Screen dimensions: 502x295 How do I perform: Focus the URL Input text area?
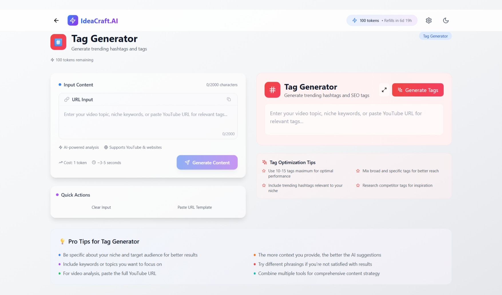click(x=148, y=122)
